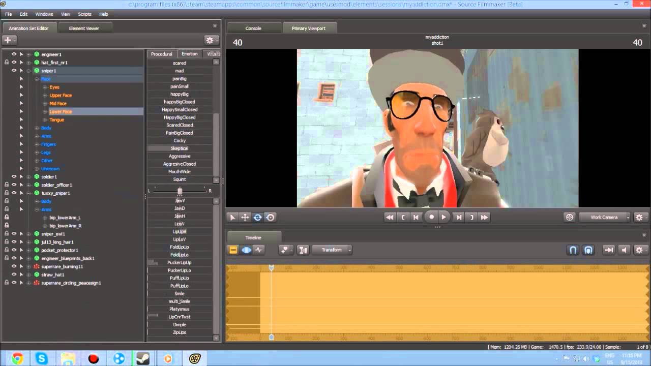
Task: Click the round icon left of Work Camera
Action: pos(570,217)
